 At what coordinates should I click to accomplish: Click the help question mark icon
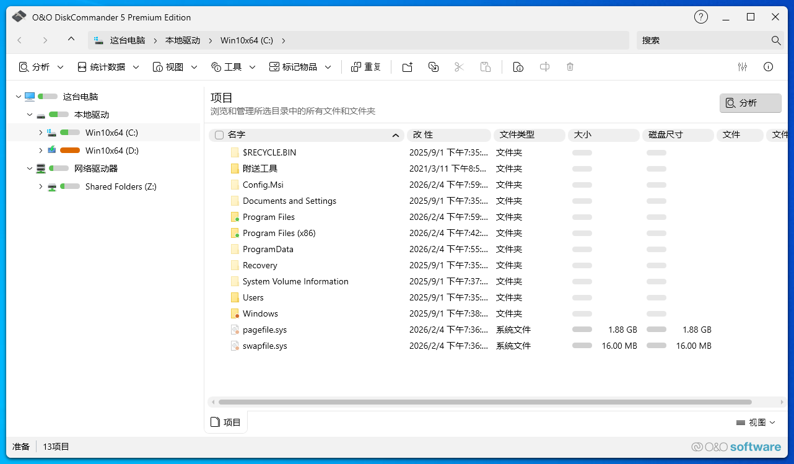[700, 17]
